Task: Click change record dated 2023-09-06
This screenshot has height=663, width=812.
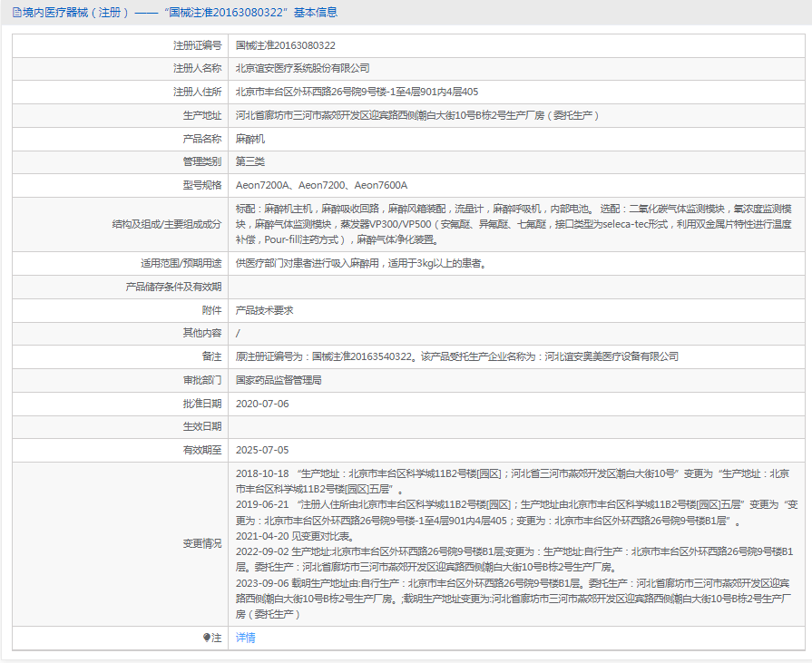Action: coord(514,599)
